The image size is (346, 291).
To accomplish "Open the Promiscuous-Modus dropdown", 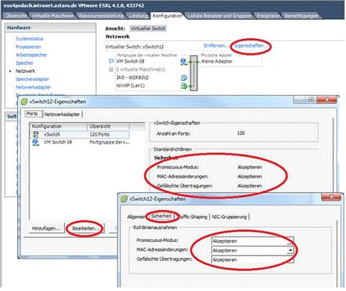I will (x=252, y=241).
